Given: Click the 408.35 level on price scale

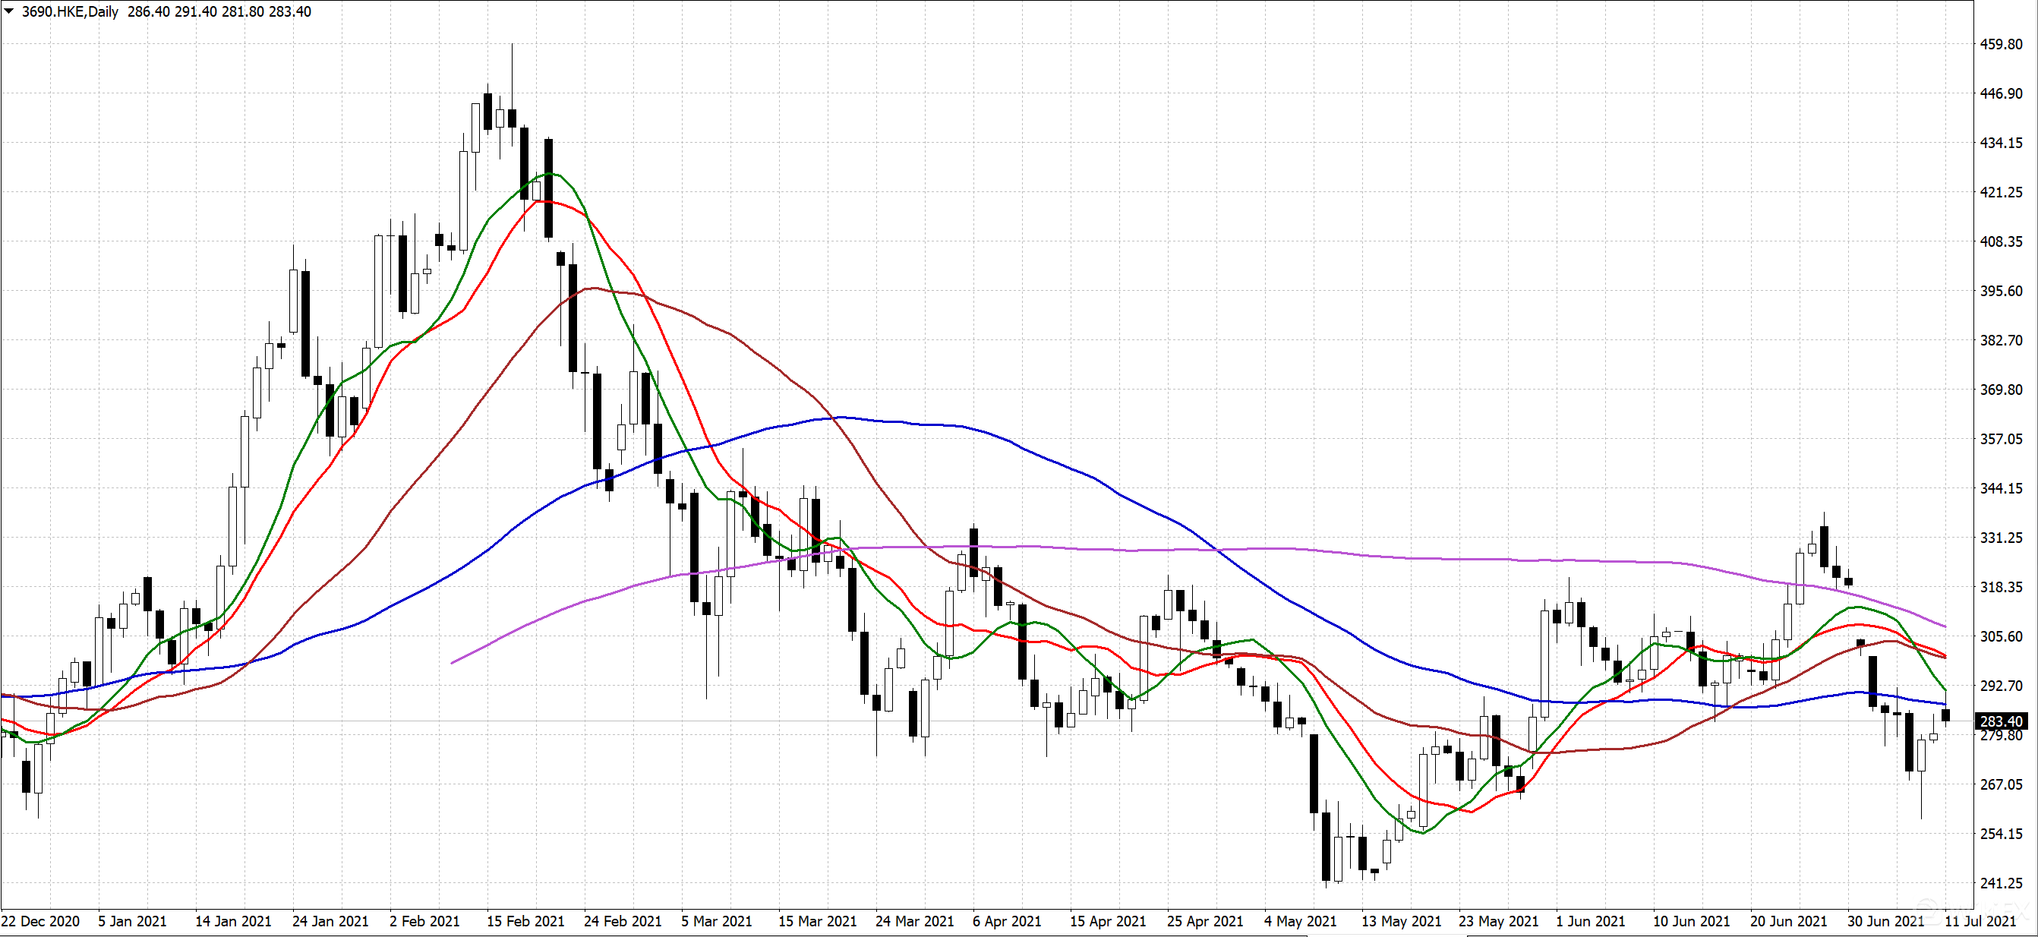Looking at the screenshot, I should tap(2001, 241).
